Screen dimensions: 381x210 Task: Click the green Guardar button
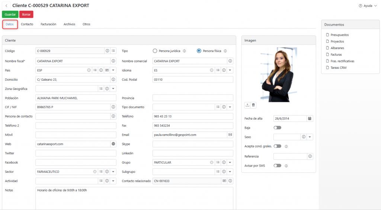[10, 14]
